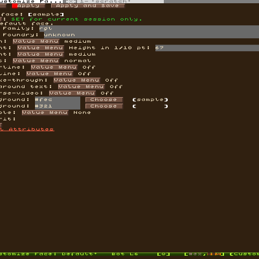Click the [sample] preview beside the face name
Image resolution: width=259 pixels, height=259 pixels.
(x=47, y=14)
